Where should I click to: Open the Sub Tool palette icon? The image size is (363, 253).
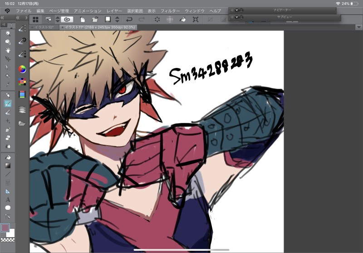22,28
